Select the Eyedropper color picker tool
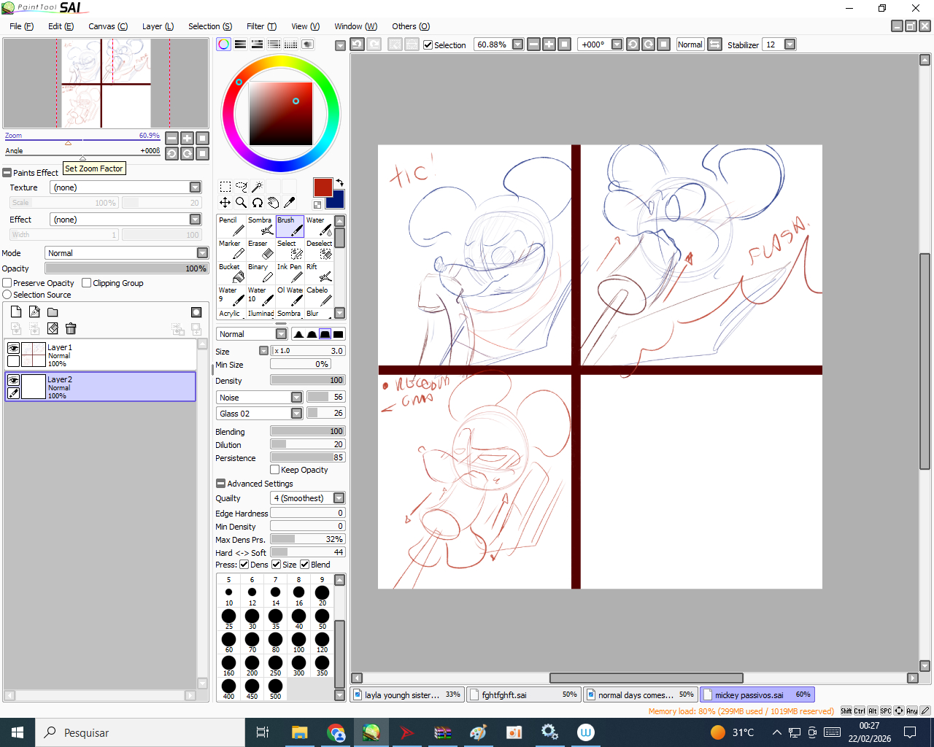 [x=289, y=203]
